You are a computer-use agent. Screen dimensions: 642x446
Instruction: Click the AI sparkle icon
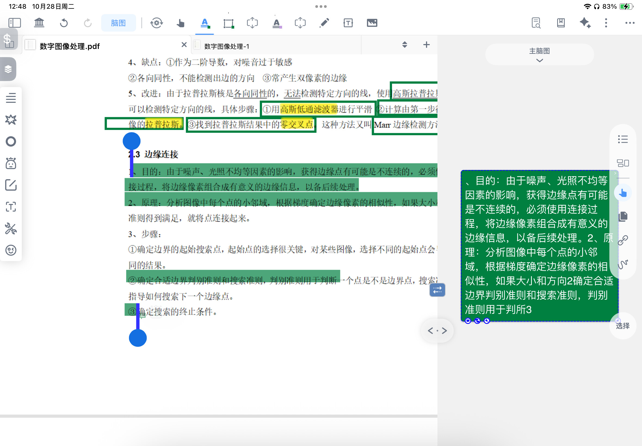click(x=585, y=23)
